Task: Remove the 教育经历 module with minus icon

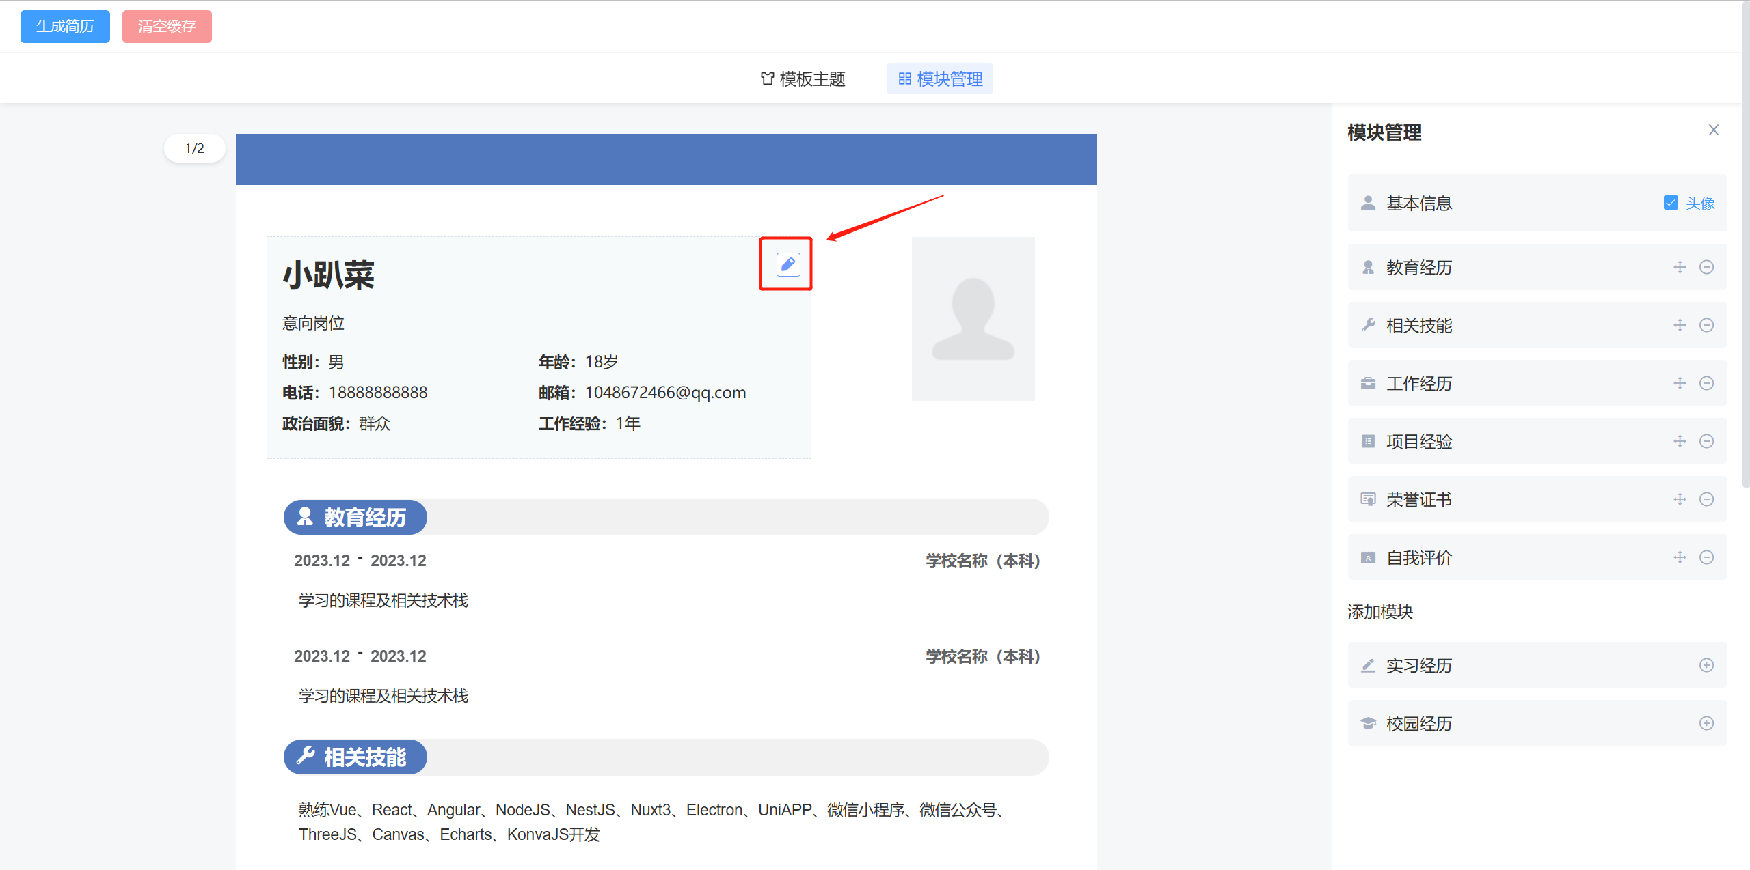Action: coord(1706,267)
